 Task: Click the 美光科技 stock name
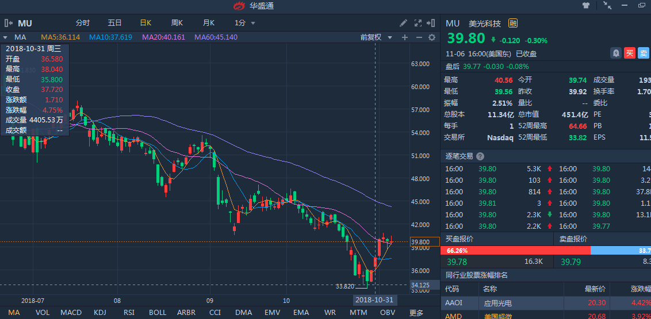pos(485,23)
